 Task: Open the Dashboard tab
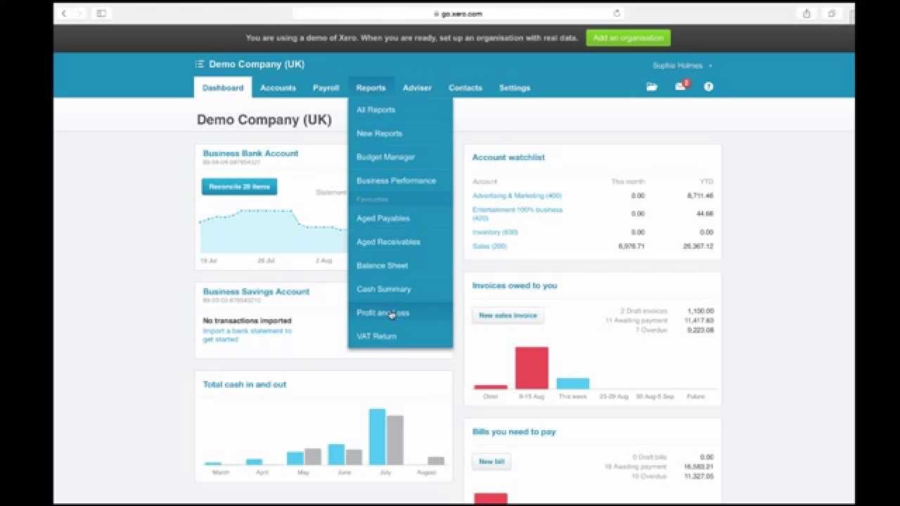click(223, 88)
